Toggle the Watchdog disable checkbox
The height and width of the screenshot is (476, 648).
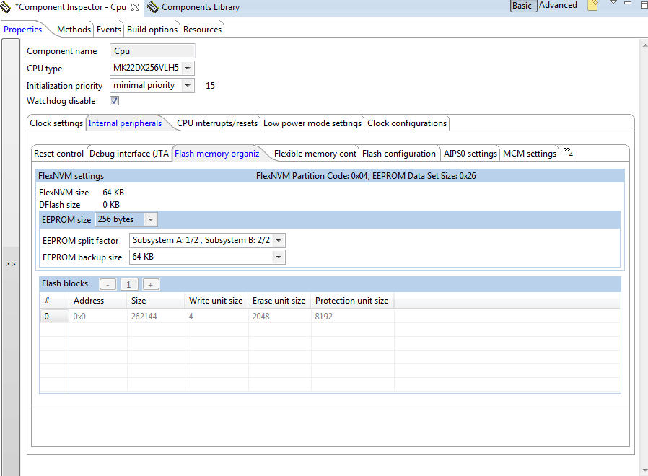pyautogui.click(x=115, y=101)
